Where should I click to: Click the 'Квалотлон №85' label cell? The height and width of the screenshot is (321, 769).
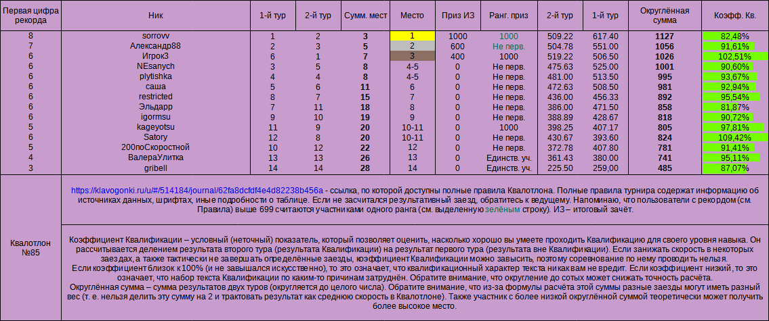31,247
